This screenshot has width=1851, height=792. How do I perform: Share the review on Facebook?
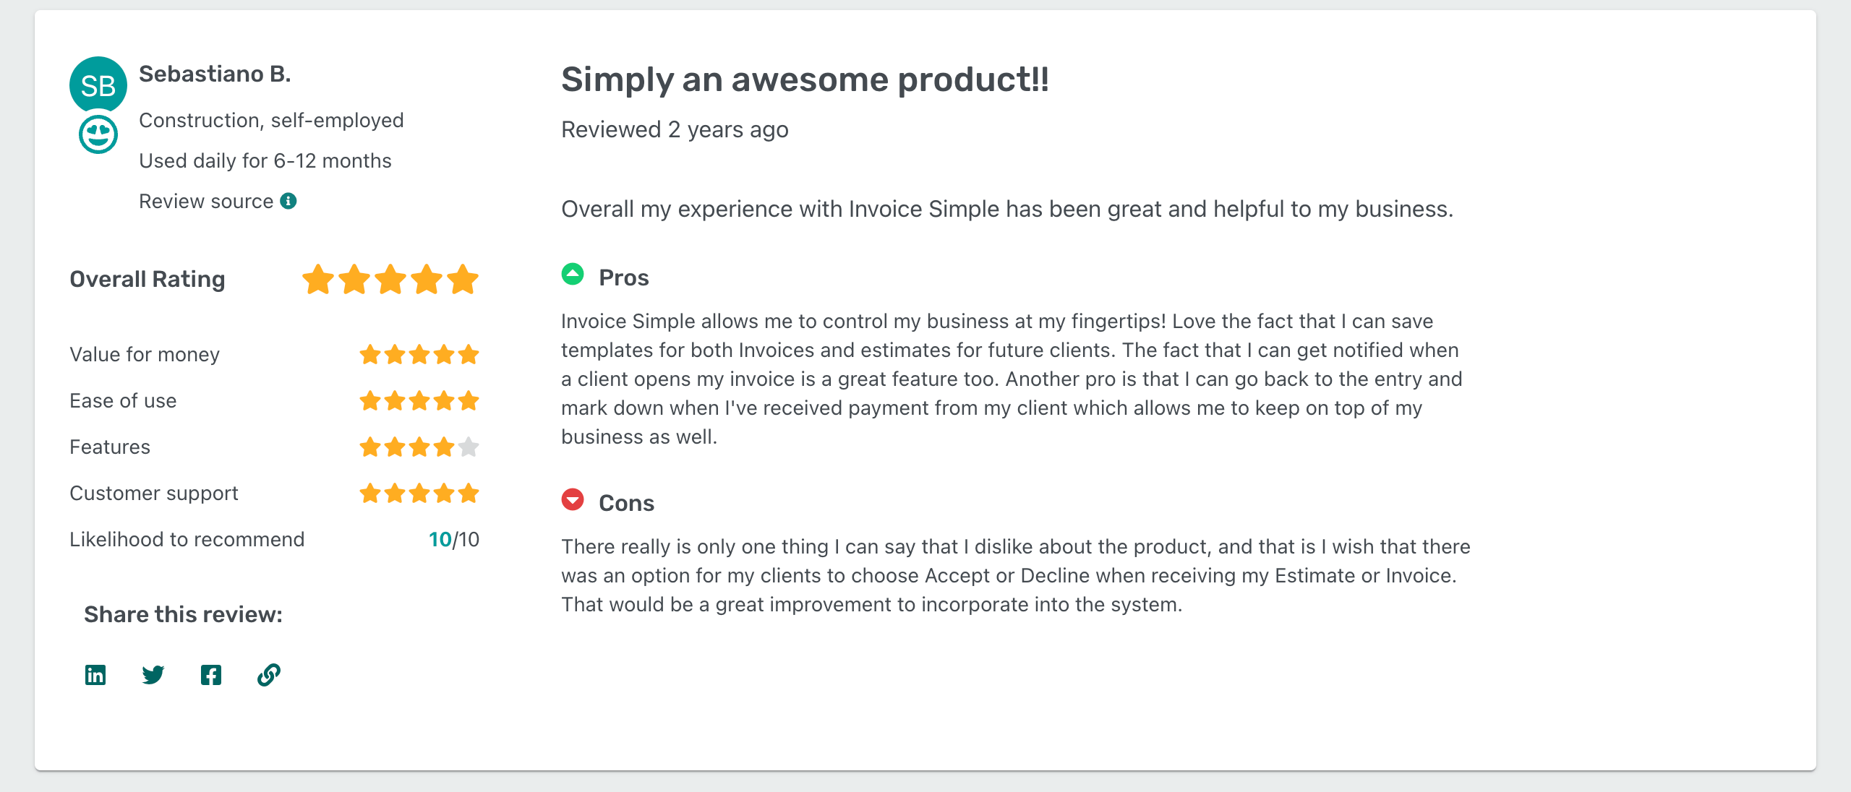[210, 676]
